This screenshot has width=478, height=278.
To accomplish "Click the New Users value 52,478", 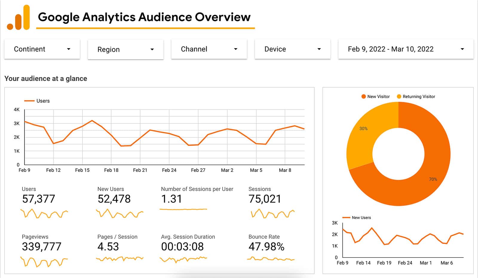I will pyautogui.click(x=114, y=199).
